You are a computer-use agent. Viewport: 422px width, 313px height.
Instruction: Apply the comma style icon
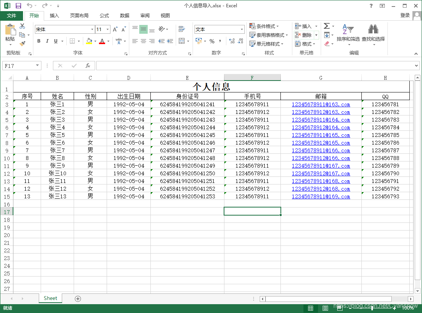(x=220, y=41)
